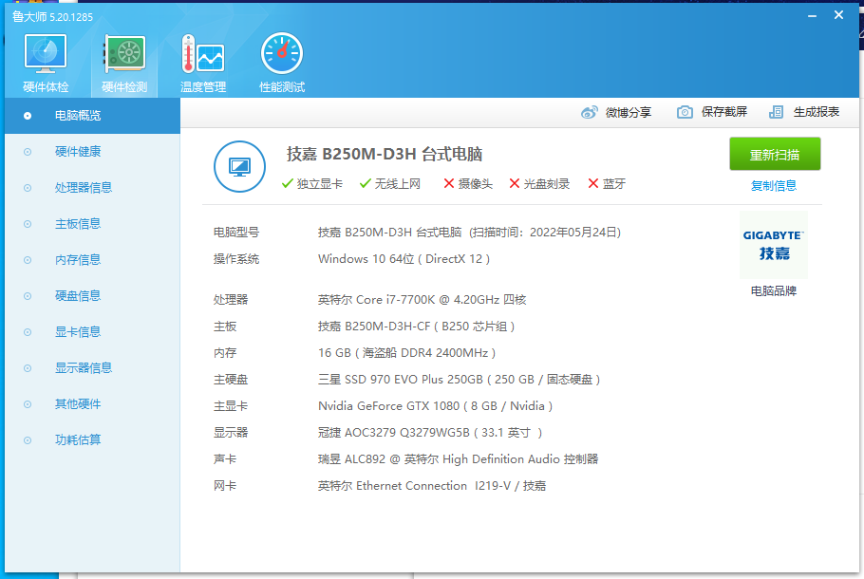This screenshot has height=579, width=864.
Task: Click the 电脑品牌 caption under the logo
Action: (x=774, y=290)
